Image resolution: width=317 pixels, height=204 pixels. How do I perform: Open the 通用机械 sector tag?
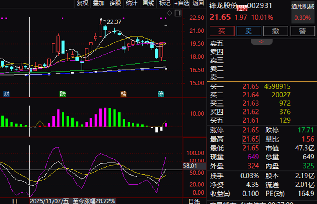(x=303, y=7)
